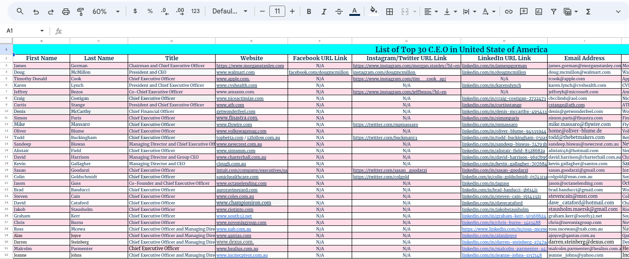Select the LinkedIn URL Link header cell
Image resolution: width=629 pixels, height=259 pixels.
tap(504, 58)
